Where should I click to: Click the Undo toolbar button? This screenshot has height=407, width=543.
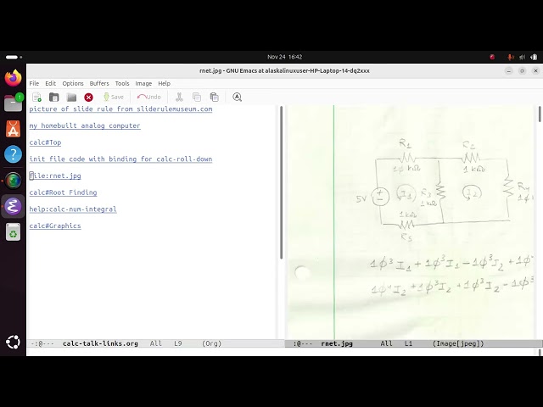pos(149,98)
